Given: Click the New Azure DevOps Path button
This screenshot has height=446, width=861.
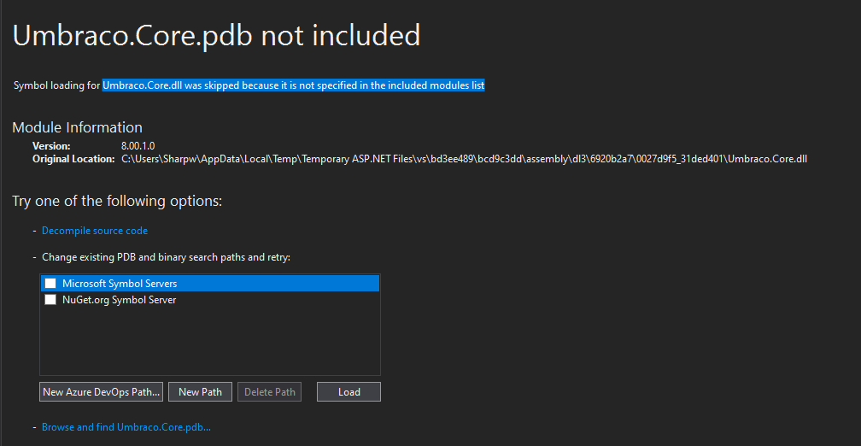Looking at the screenshot, I should (x=101, y=391).
